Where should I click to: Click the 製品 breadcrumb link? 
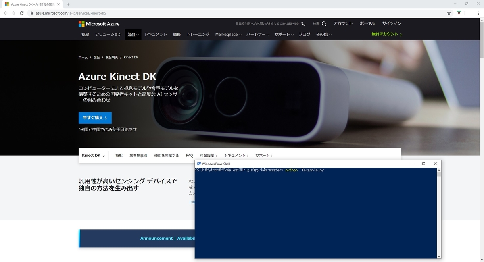[97, 58]
